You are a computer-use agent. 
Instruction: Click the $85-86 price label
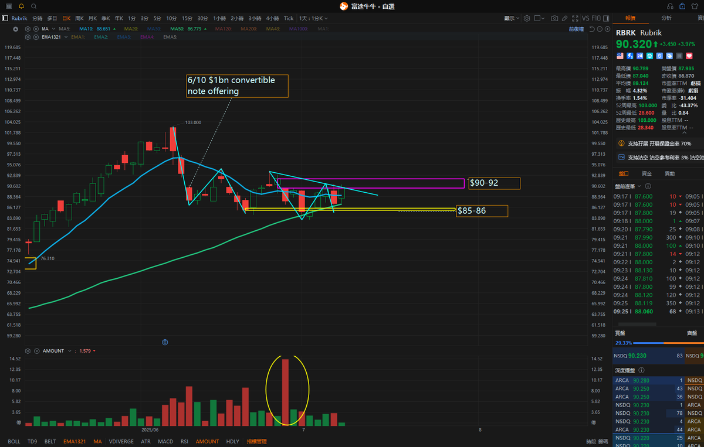click(482, 211)
